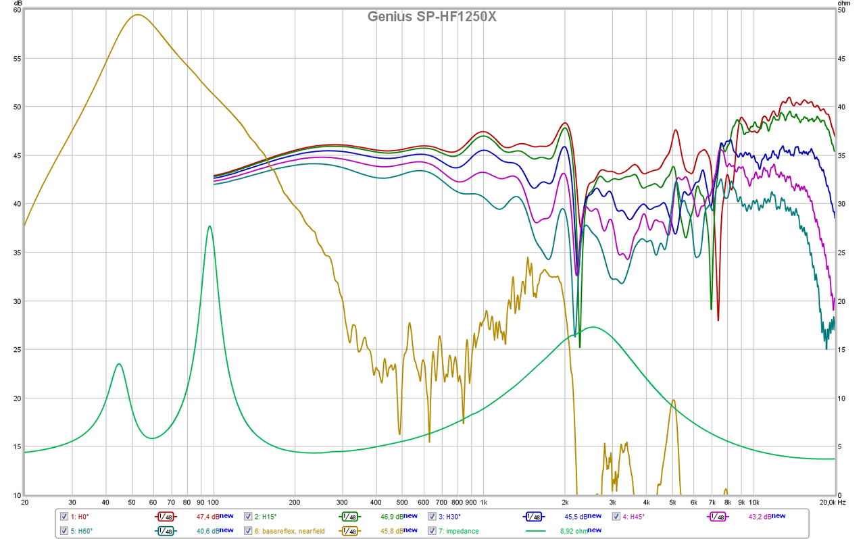Disable the bassreflex, nearfield trace checkbox
865x539 pixels.
(249, 531)
